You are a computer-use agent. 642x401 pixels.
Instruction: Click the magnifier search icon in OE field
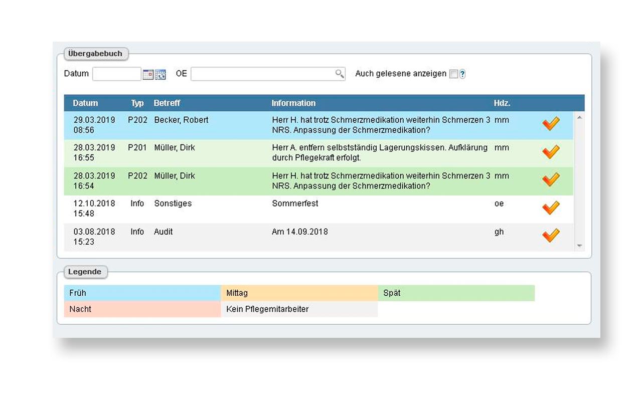click(x=340, y=74)
